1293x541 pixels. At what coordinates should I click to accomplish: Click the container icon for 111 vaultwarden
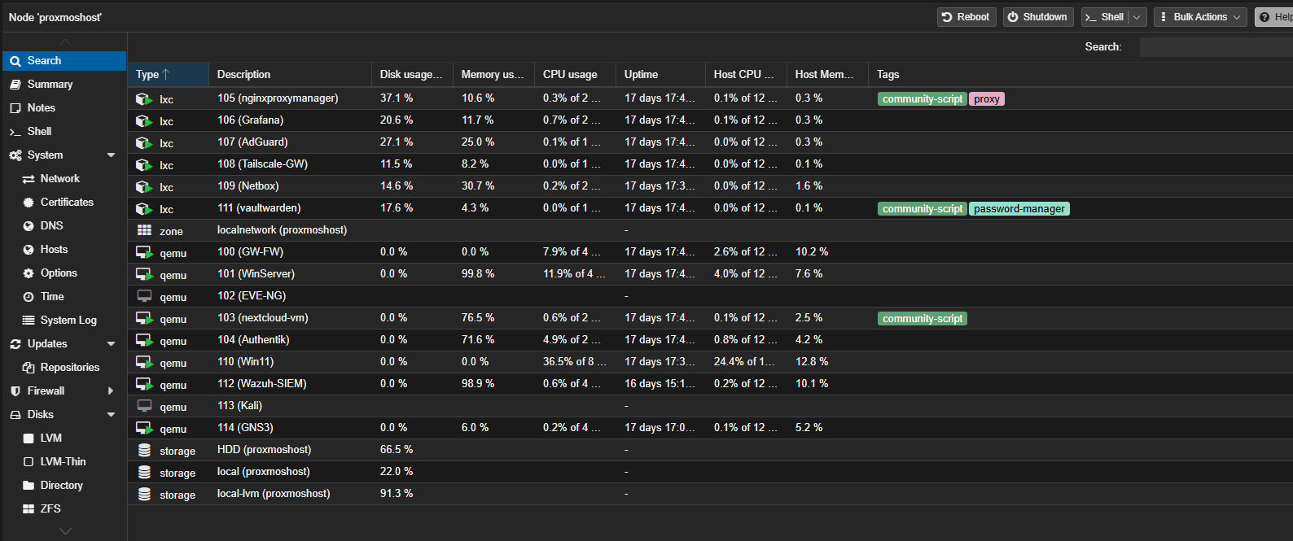(x=144, y=208)
